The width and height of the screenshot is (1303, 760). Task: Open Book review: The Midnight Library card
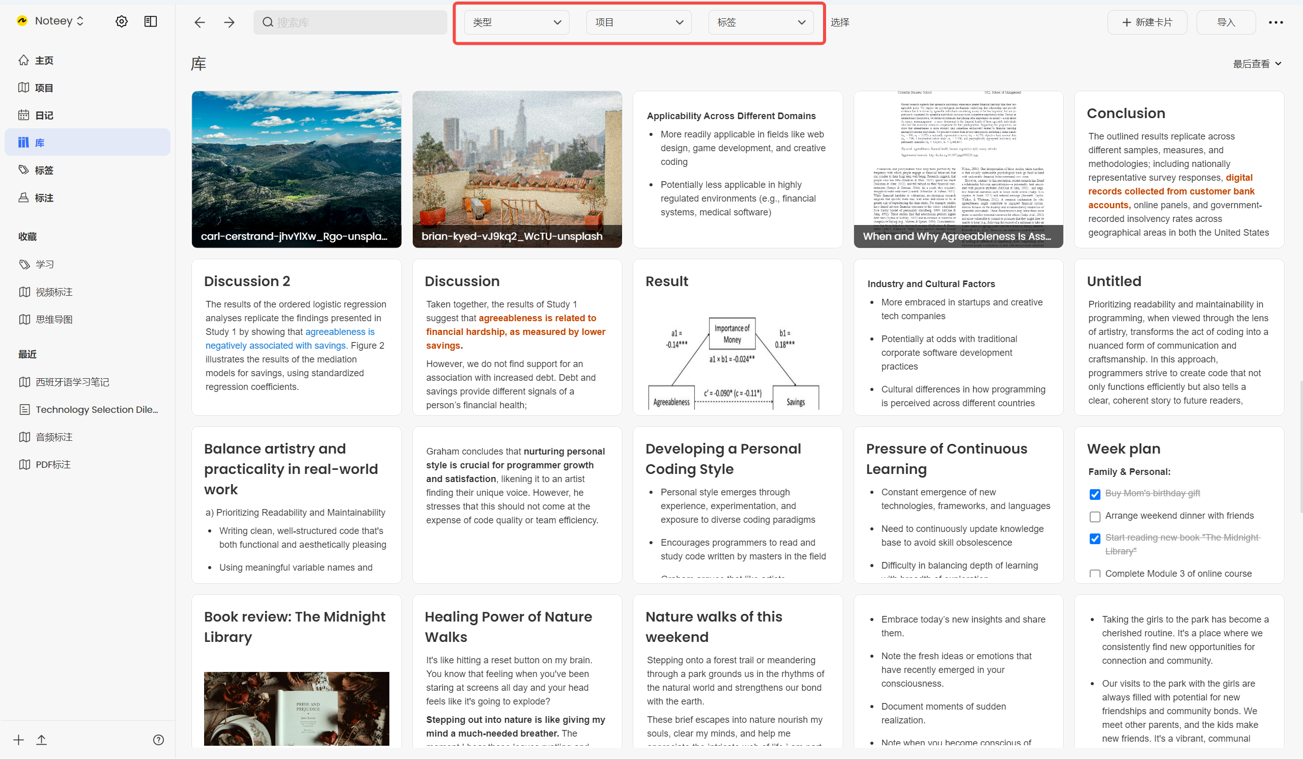296,670
